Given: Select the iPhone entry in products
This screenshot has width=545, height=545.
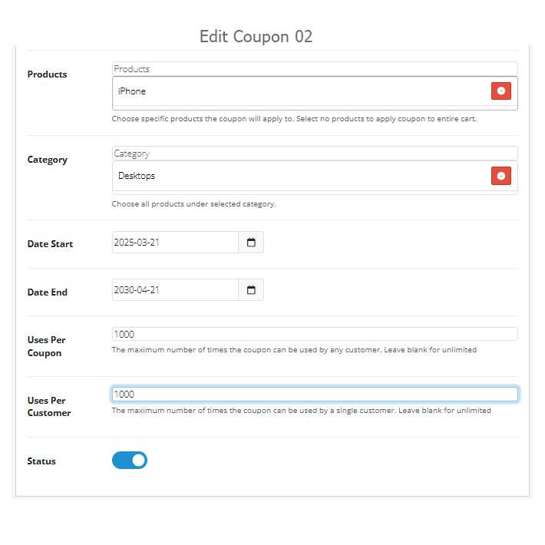Looking at the screenshot, I should pos(132,91).
